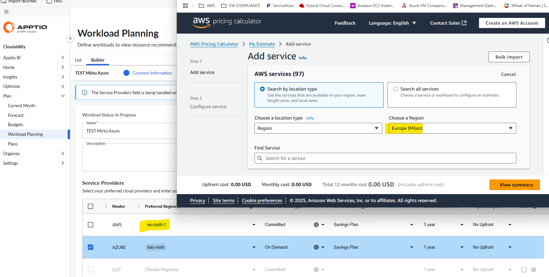Screen dimensions: 549x277
Task: Open the Choose a Region dropdown
Action: (452, 128)
